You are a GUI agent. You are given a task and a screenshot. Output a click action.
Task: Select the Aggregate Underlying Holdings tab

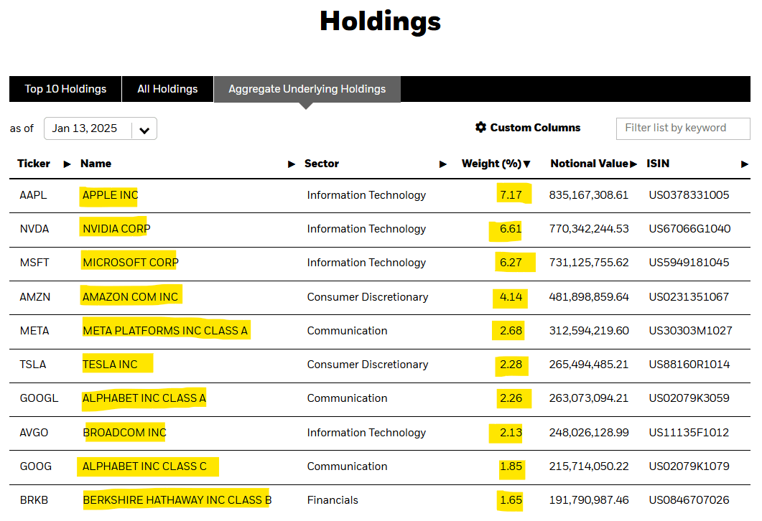coord(307,89)
